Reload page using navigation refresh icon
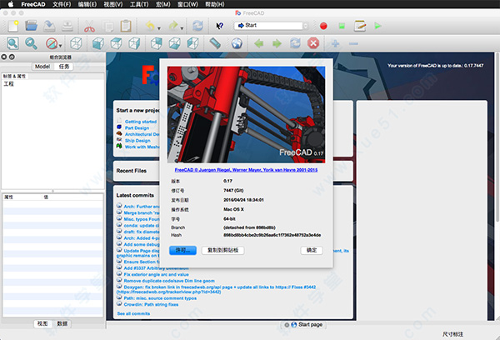The width and height of the screenshot is (500, 340). tap(295, 43)
